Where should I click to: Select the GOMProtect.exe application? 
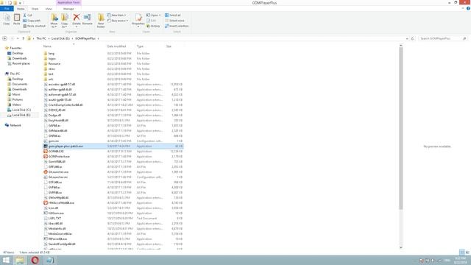pos(59,156)
